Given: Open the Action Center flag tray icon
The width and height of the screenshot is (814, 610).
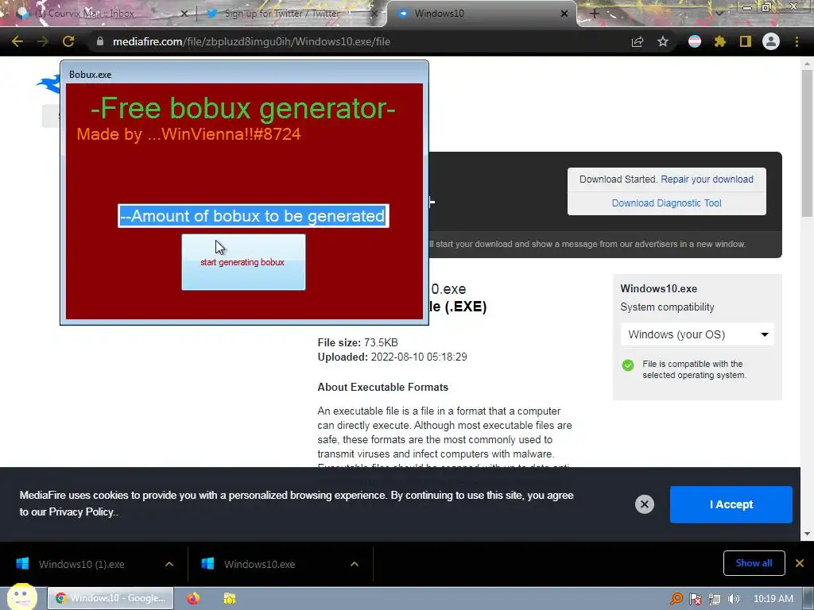Looking at the screenshot, I should point(695,599).
